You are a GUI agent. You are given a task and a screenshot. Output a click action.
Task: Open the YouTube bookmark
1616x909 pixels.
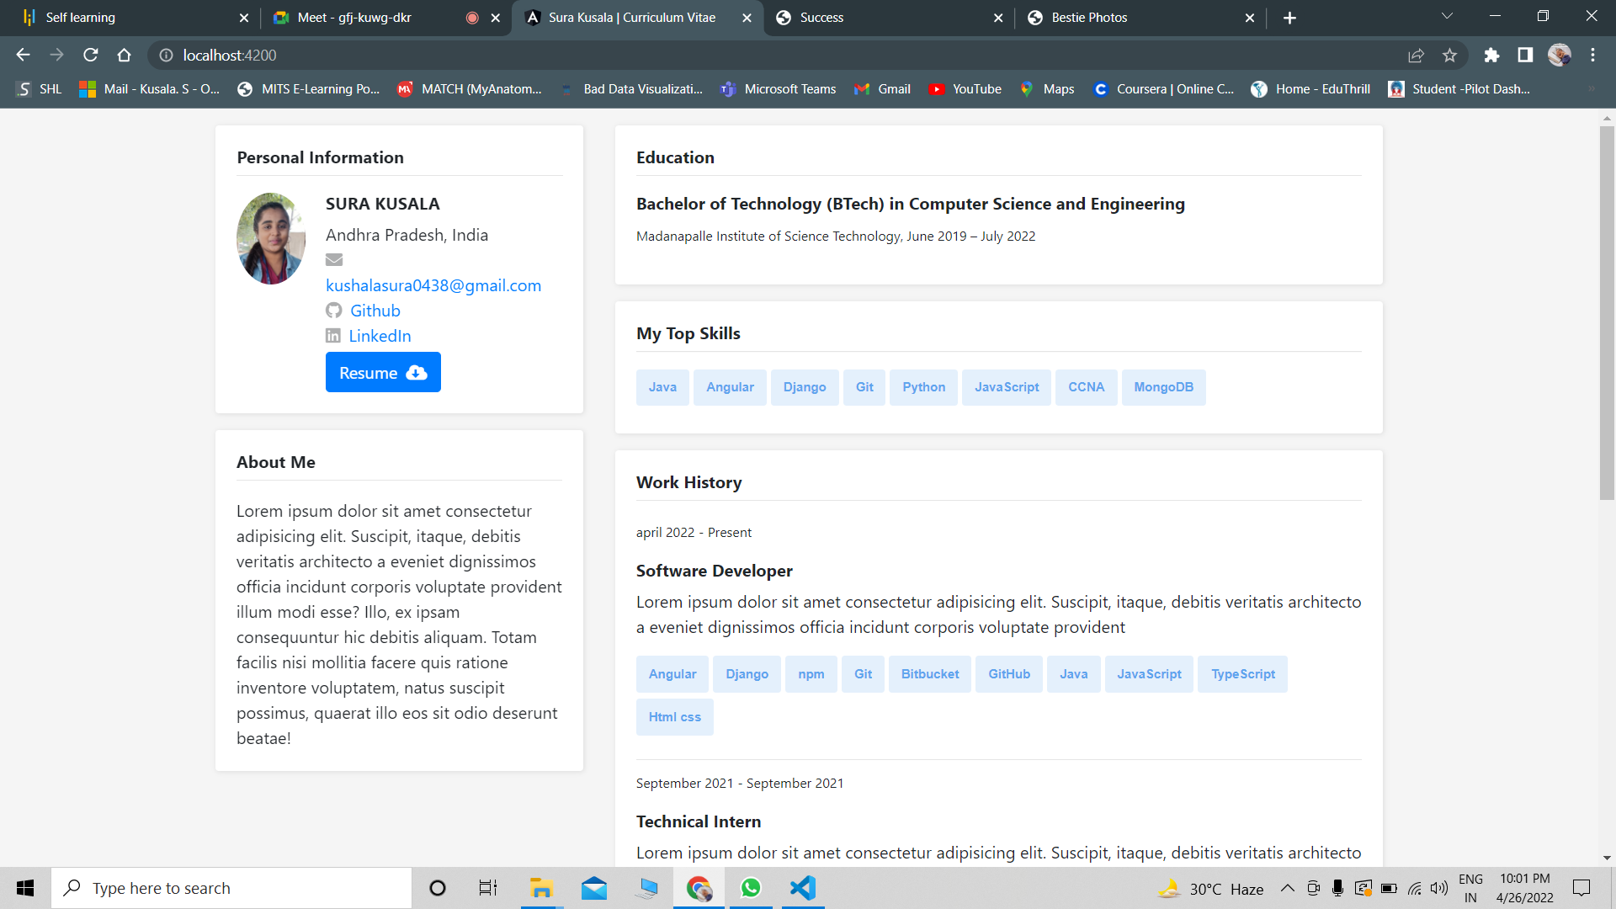pos(965,88)
